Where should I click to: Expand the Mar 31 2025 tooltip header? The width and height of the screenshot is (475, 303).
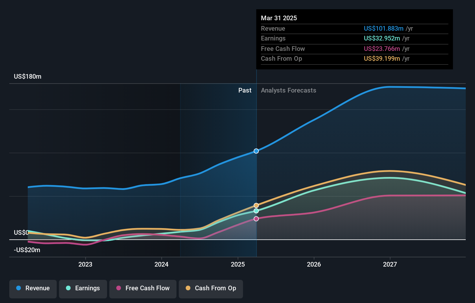pos(279,18)
